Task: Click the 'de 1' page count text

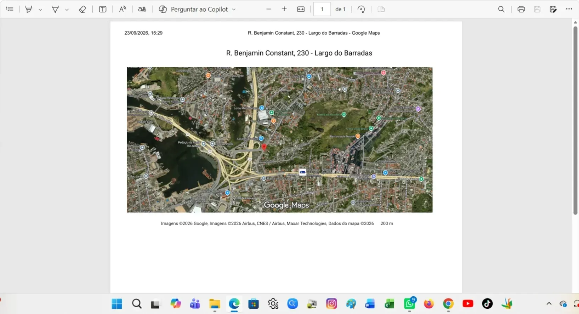Action: click(x=340, y=10)
